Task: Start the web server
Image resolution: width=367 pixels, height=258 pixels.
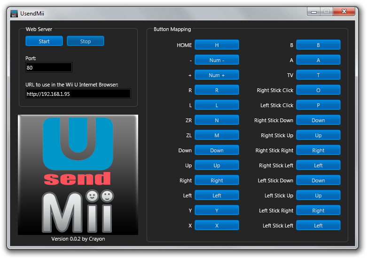Action: pos(44,41)
